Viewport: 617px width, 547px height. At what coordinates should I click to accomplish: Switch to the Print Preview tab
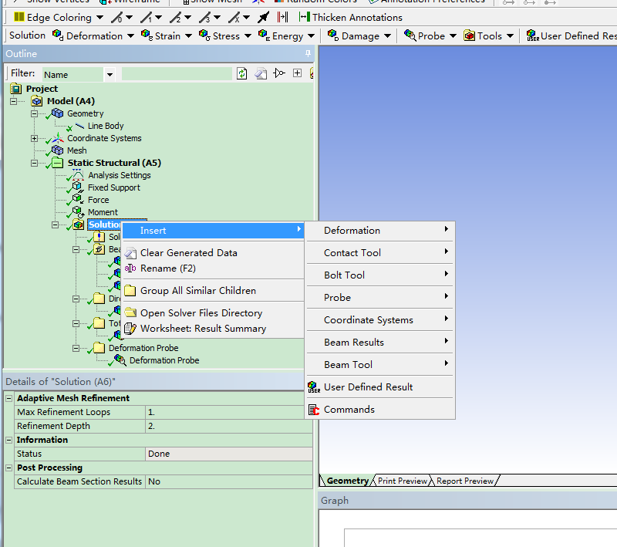pos(402,481)
